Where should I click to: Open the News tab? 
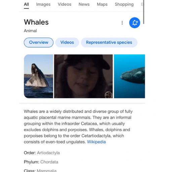[84, 4]
